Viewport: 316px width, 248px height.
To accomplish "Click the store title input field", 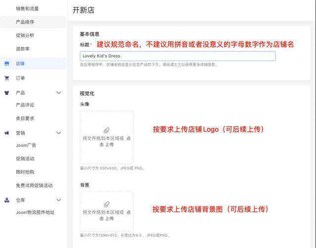I will point(177,56).
